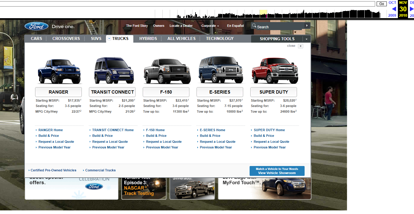Click the TRANSIT CONNECT model button
This screenshot has width=414, height=214.
coord(112,92)
